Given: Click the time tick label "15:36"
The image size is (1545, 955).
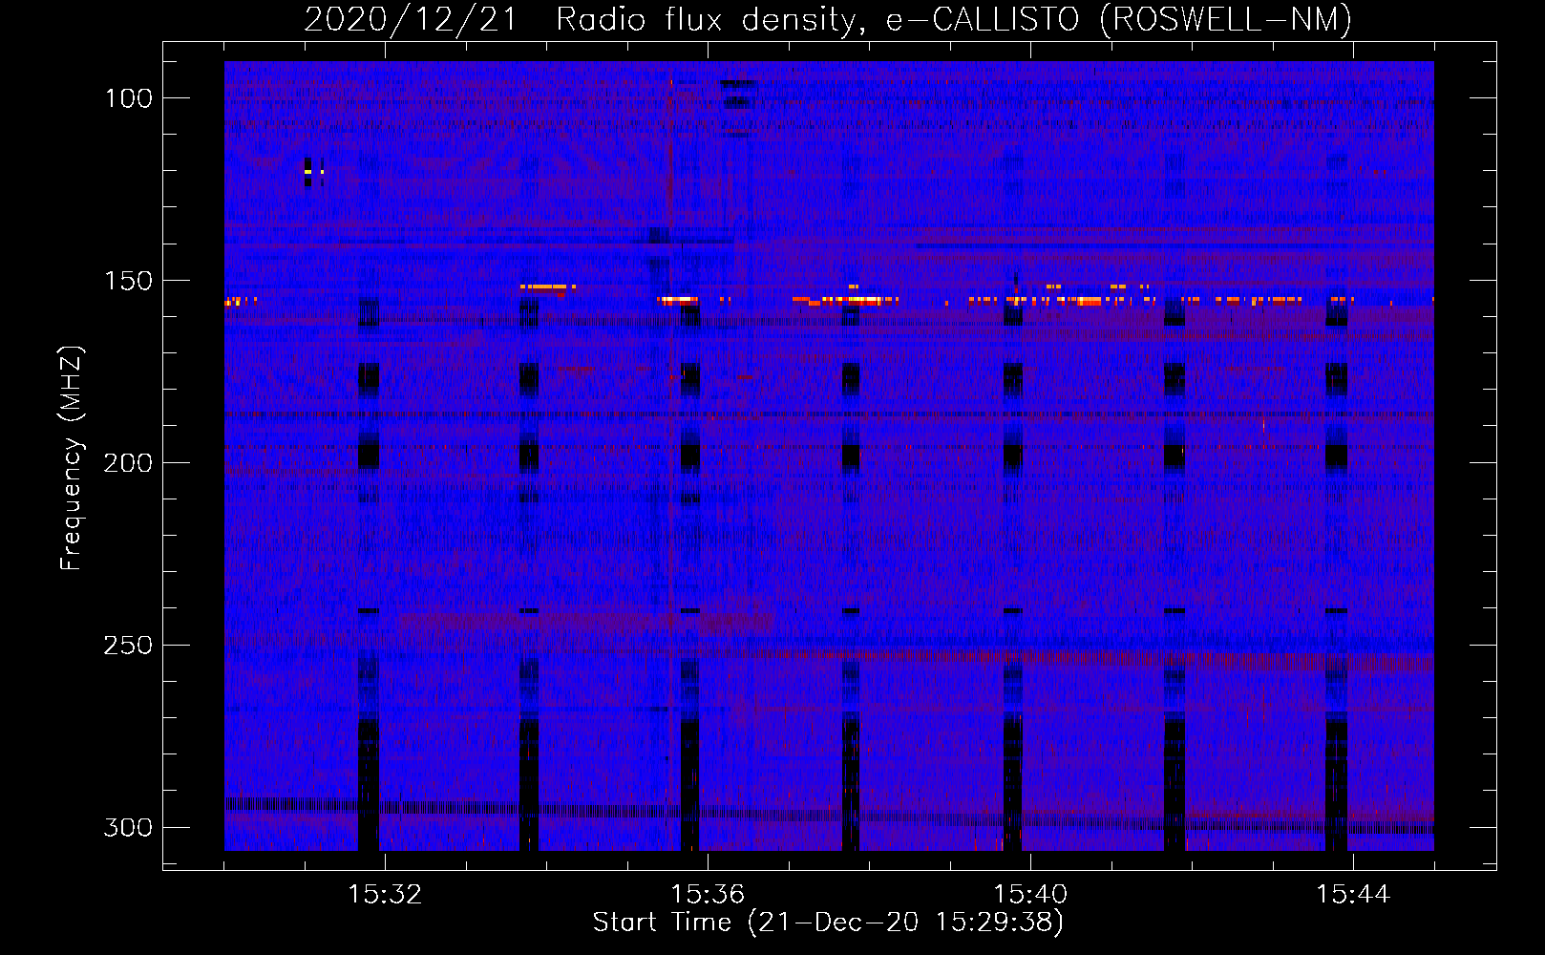Looking at the screenshot, I should tap(708, 895).
